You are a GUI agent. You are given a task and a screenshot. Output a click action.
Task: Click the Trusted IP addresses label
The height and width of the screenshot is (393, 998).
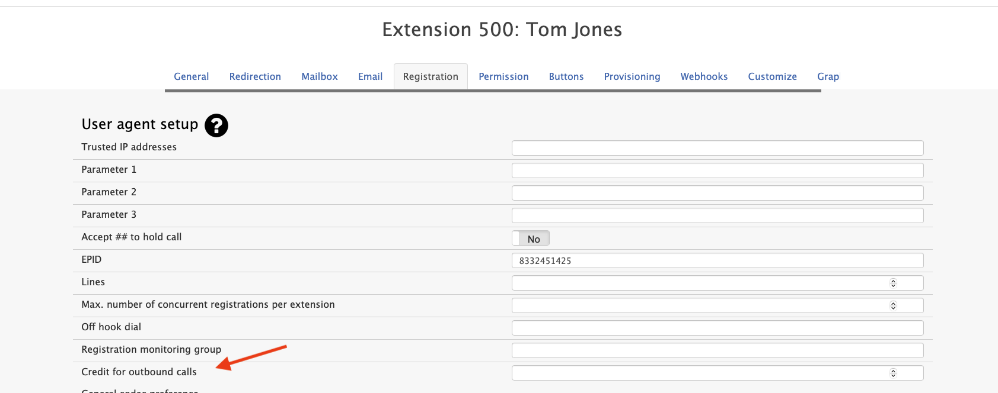coord(129,147)
